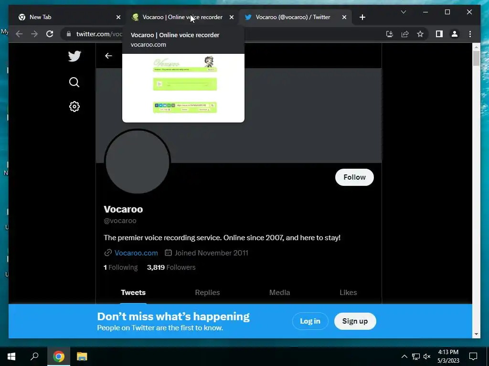Click the Twitter bird logo
489x366 pixels.
click(74, 56)
